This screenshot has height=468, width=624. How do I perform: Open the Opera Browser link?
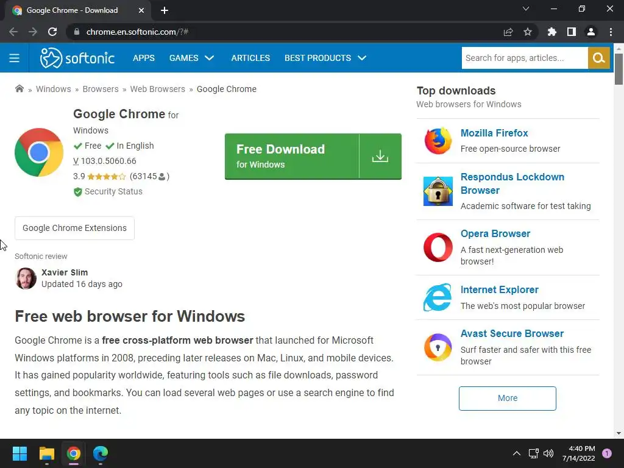click(495, 233)
